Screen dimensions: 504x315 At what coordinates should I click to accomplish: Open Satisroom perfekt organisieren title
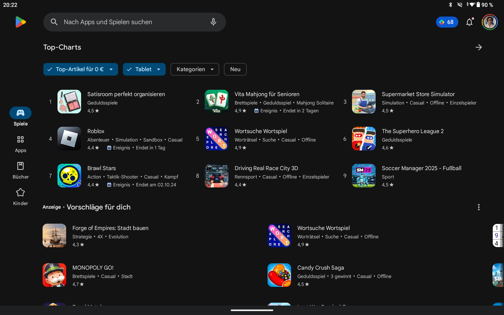click(126, 94)
